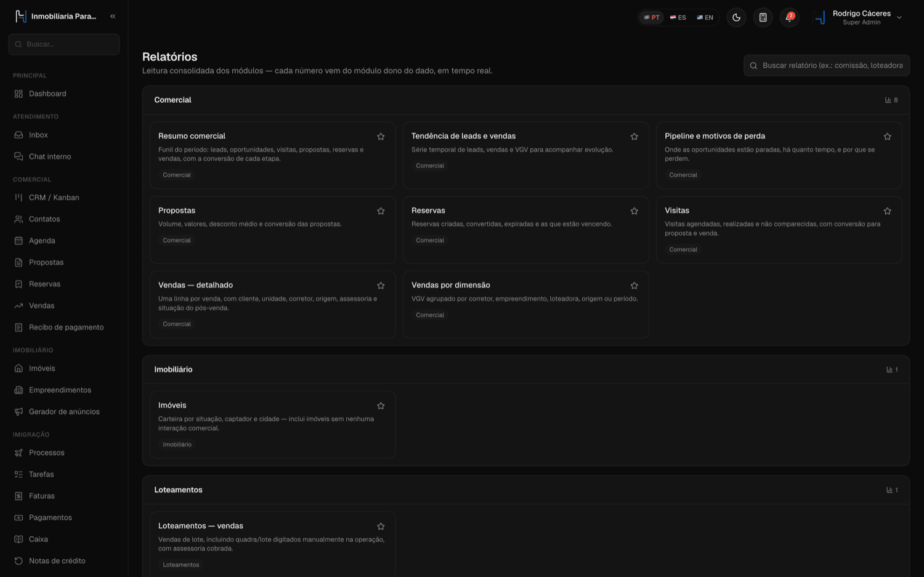Image resolution: width=924 pixels, height=577 pixels.
Task: Click the Buscar relatório search field
Action: click(x=826, y=65)
